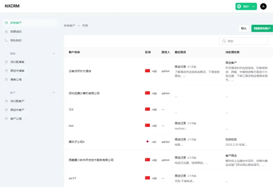
Task: Click the 所有客户 sidebar icon
Action: 6,23
